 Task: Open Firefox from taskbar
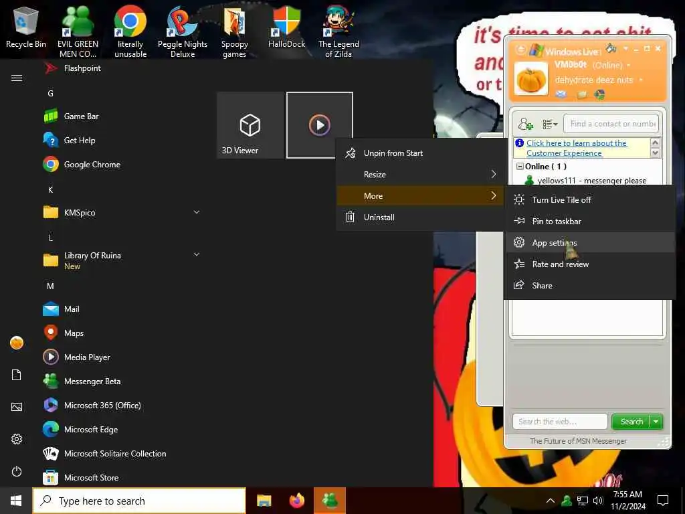[297, 501]
